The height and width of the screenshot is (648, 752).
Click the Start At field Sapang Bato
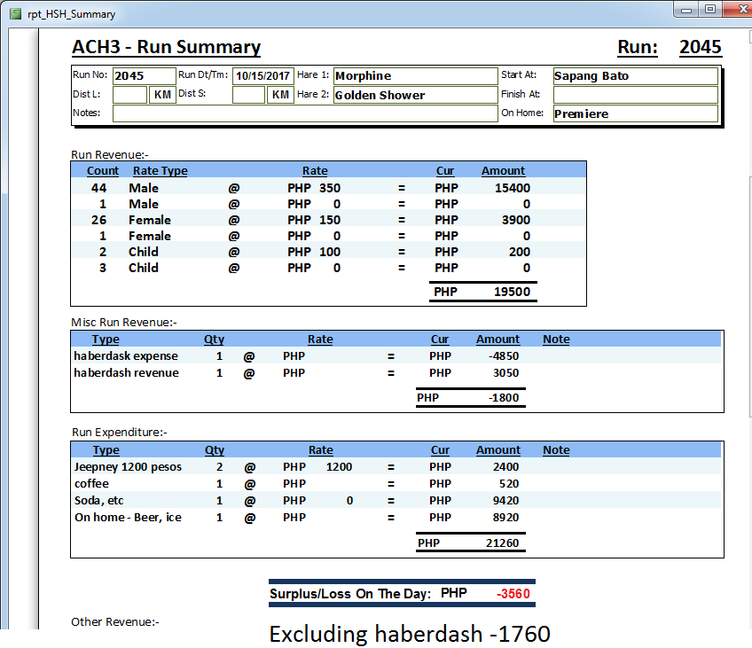(634, 76)
